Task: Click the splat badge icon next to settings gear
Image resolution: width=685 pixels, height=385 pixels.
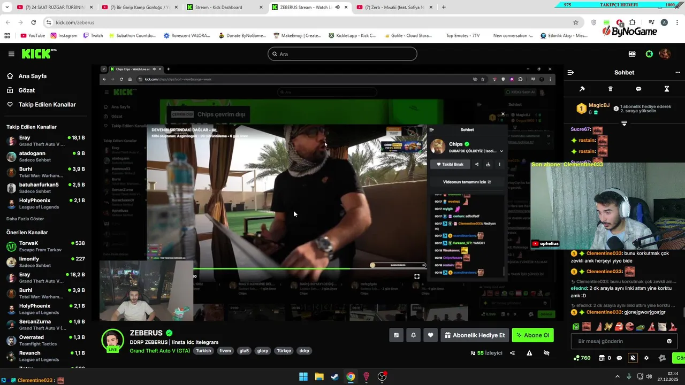Action: 662,358
